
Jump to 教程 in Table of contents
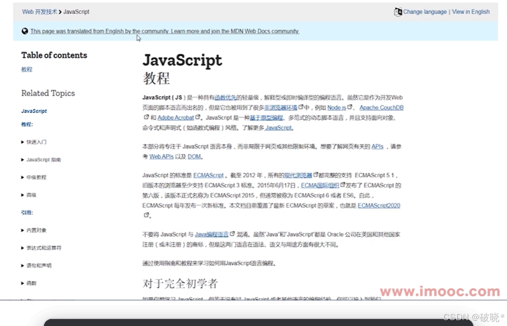click(27, 69)
